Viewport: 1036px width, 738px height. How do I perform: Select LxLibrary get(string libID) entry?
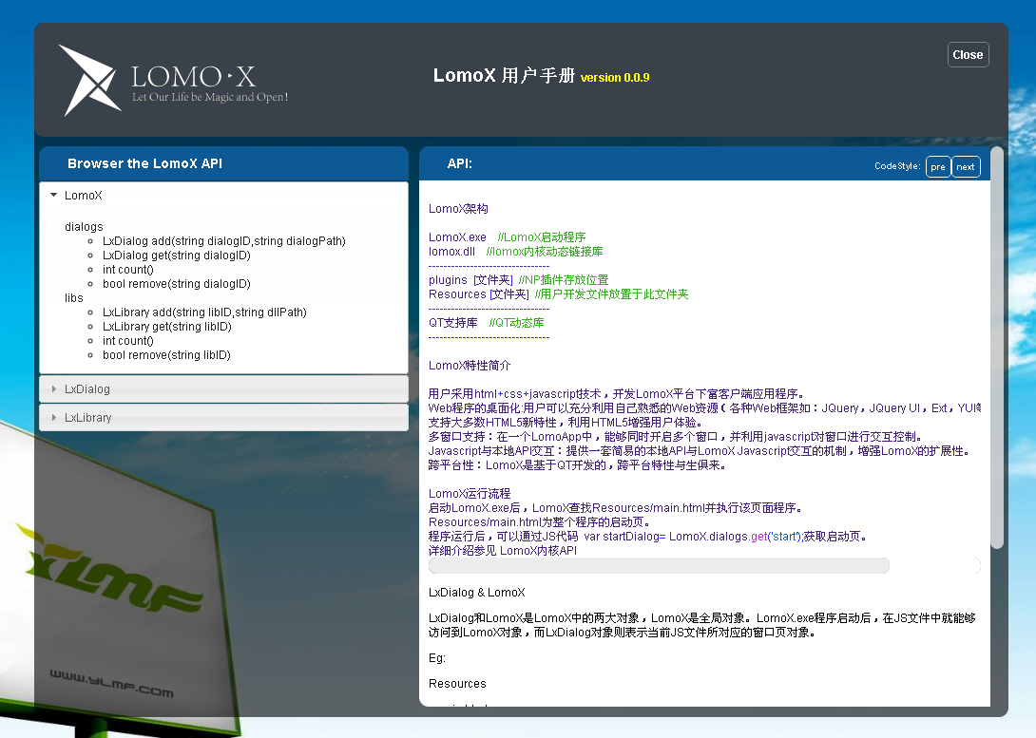[x=167, y=327]
